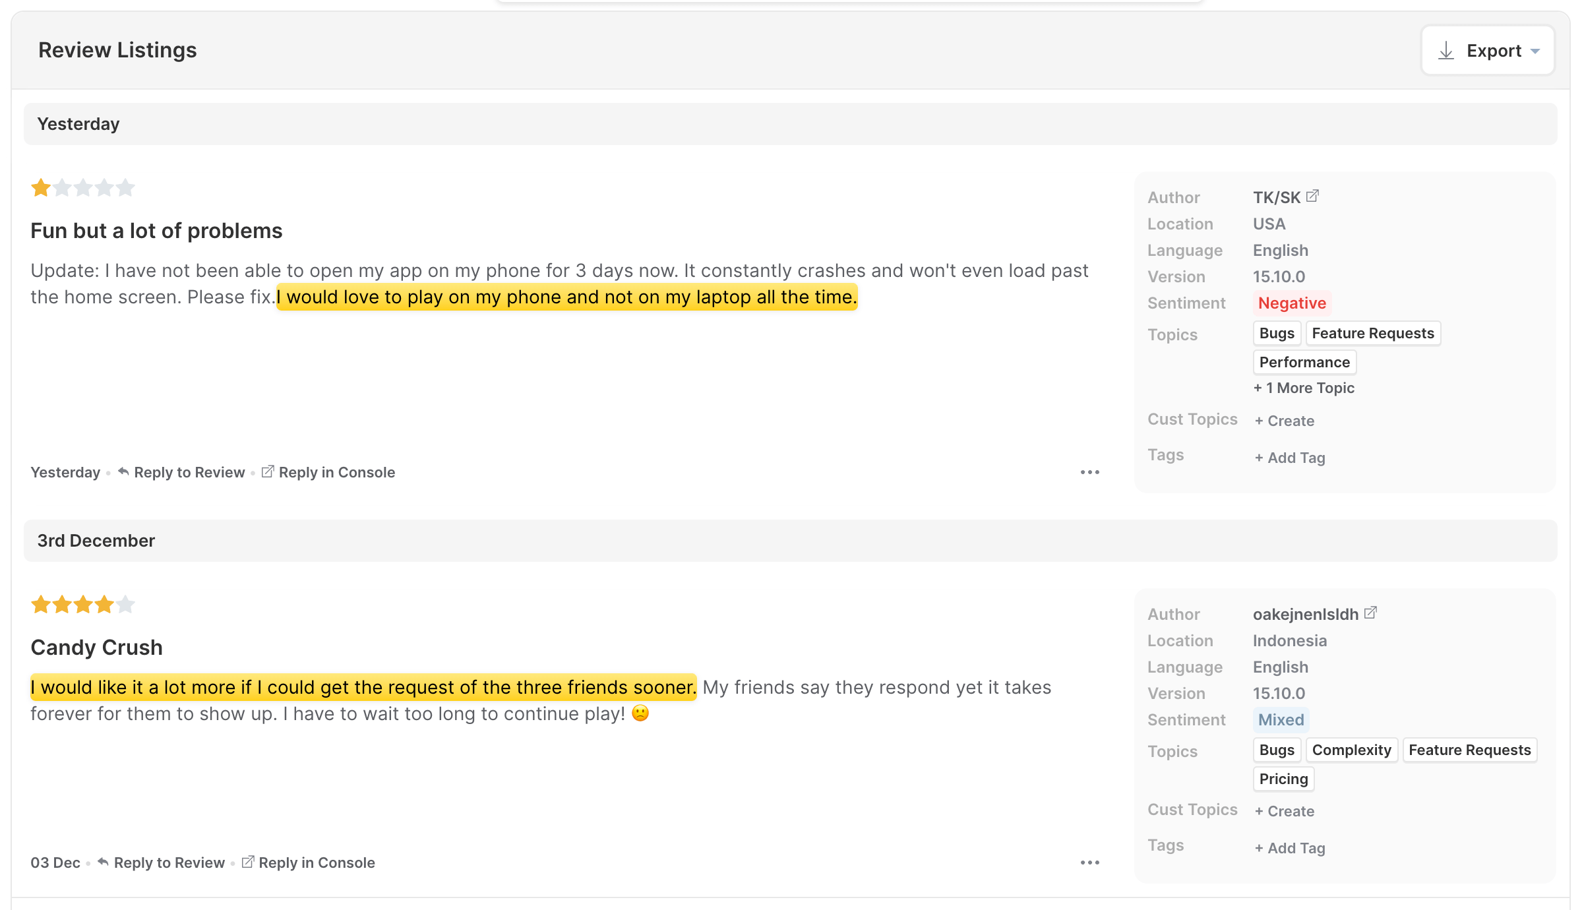The height and width of the screenshot is (910, 1584).
Task: Click highlighted text about three friends request
Action: [x=363, y=687]
